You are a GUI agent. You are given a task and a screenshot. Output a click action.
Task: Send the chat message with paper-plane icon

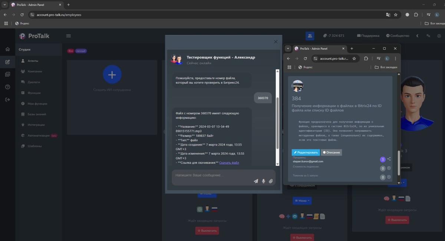(256, 181)
